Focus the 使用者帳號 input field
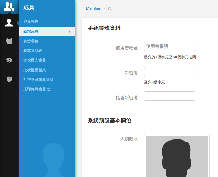Screen dimensions: 218x177 click(169, 46)
